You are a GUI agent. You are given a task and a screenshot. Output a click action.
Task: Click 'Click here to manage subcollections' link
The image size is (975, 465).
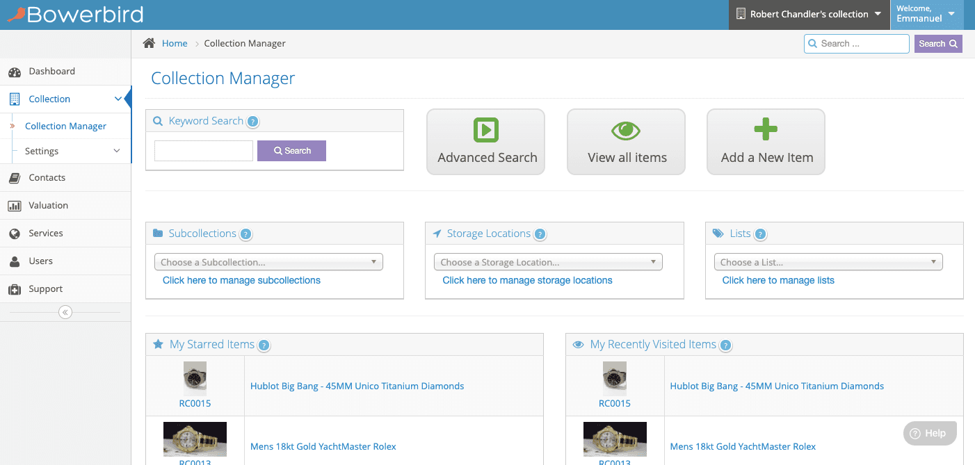(241, 280)
